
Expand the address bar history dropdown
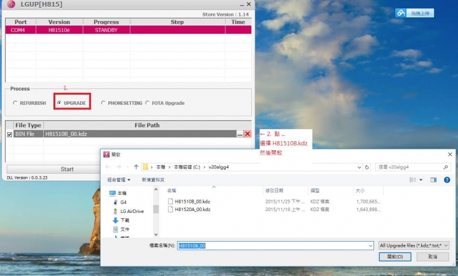tap(359, 167)
